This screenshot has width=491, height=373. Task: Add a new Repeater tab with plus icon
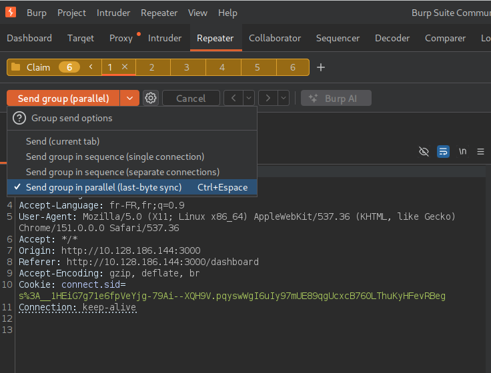click(x=321, y=67)
